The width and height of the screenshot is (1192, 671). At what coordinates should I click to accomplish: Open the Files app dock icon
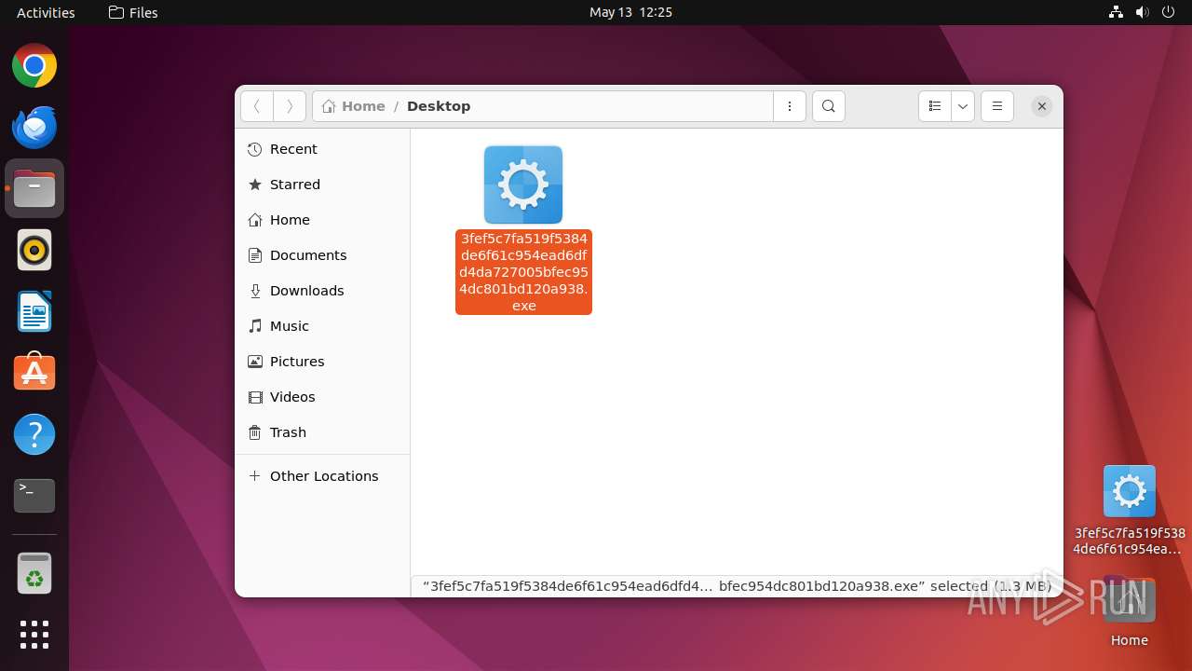coord(34,189)
